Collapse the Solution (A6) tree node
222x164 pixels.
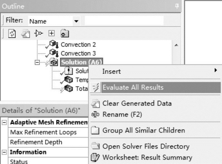37,62
